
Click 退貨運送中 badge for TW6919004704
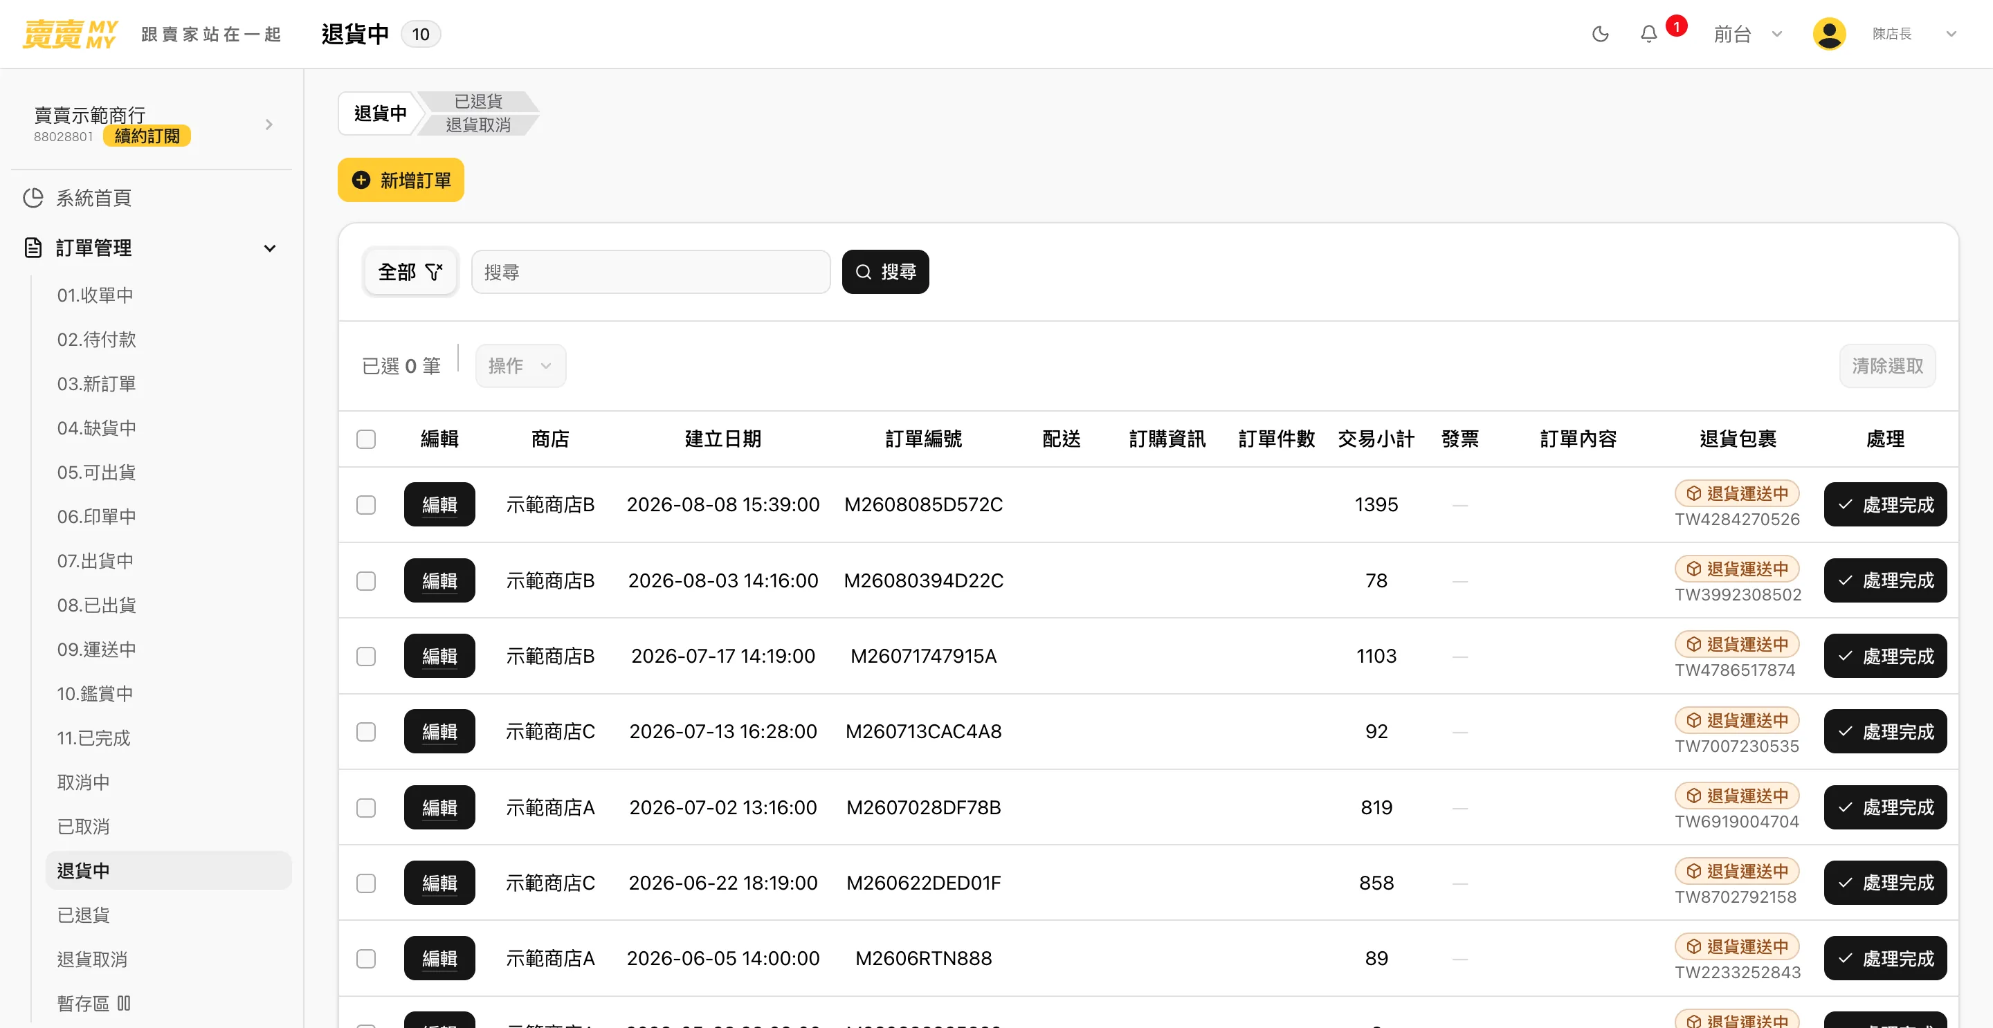click(1736, 795)
